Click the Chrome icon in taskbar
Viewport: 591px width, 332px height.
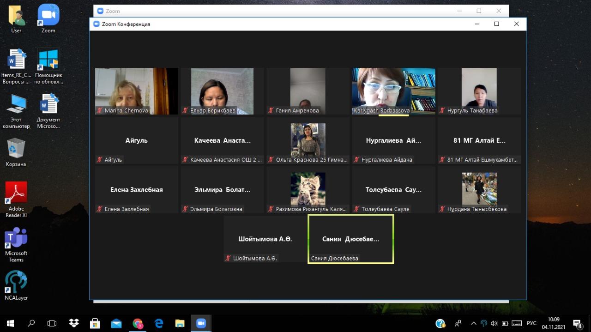pos(138,323)
